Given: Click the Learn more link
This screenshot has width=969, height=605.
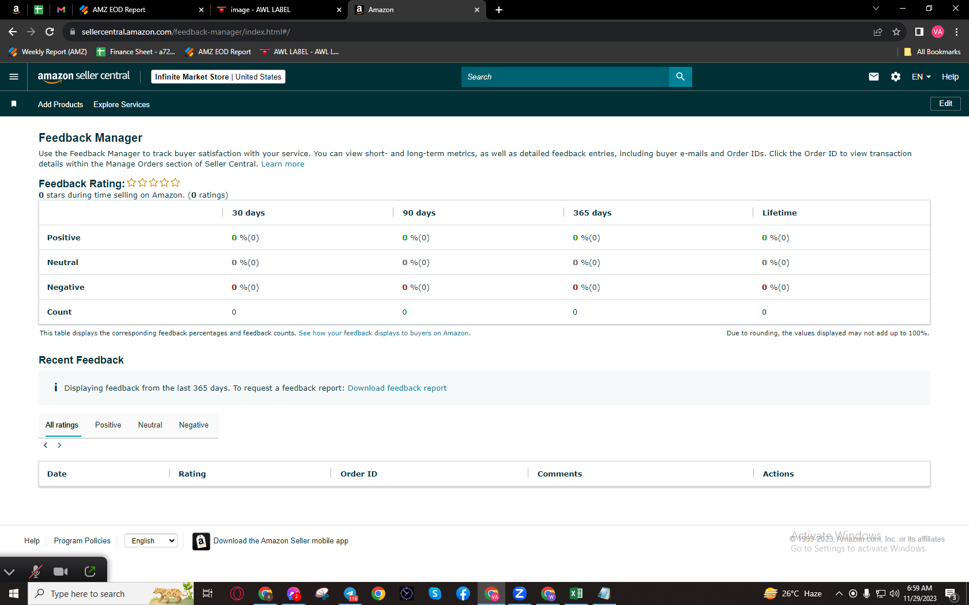Looking at the screenshot, I should 283,164.
